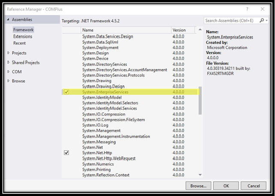Select the System.Drawing row
275x196 pixels.
tap(131, 81)
